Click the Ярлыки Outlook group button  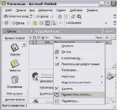pyautogui.click(x=15, y=38)
